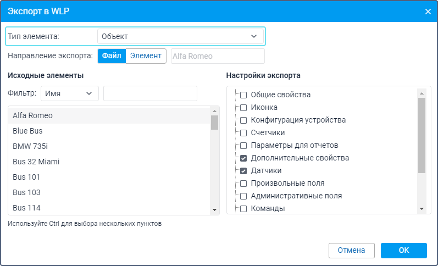Expand the Имя filter dropdown
Screen dimensions: 438x266
[x=70, y=93]
